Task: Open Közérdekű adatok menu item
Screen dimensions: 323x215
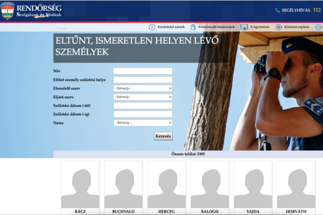Action: point(171,27)
